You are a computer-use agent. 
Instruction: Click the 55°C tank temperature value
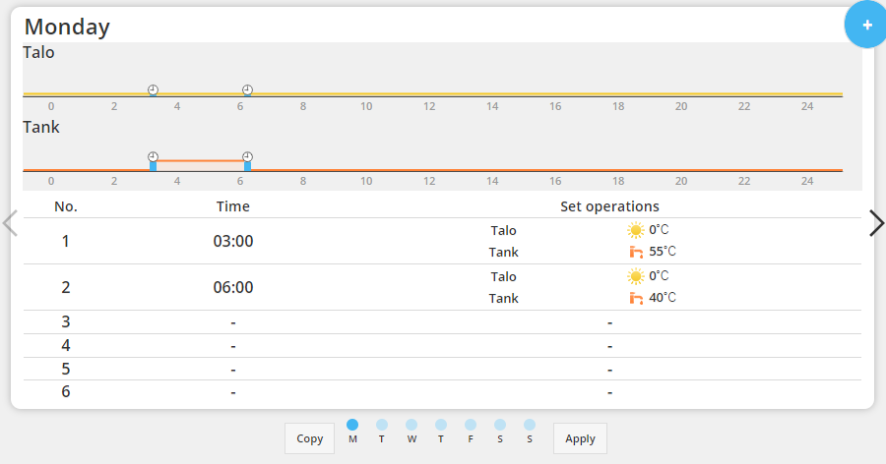click(x=663, y=252)
